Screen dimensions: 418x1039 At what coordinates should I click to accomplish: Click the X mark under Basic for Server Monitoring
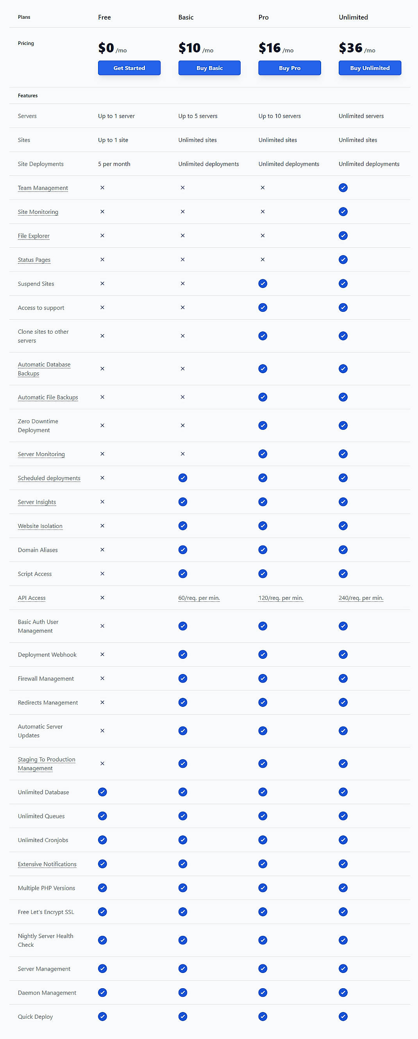pos(182,454)
